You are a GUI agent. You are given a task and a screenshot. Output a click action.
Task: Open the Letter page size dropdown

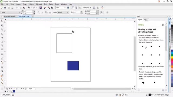click(19, 12)
